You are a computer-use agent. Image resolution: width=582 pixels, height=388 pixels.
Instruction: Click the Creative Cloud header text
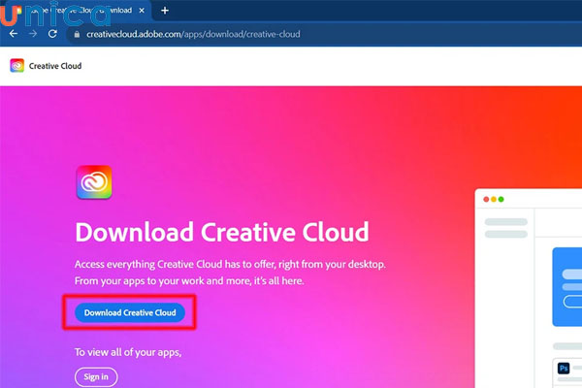[57, 66]
